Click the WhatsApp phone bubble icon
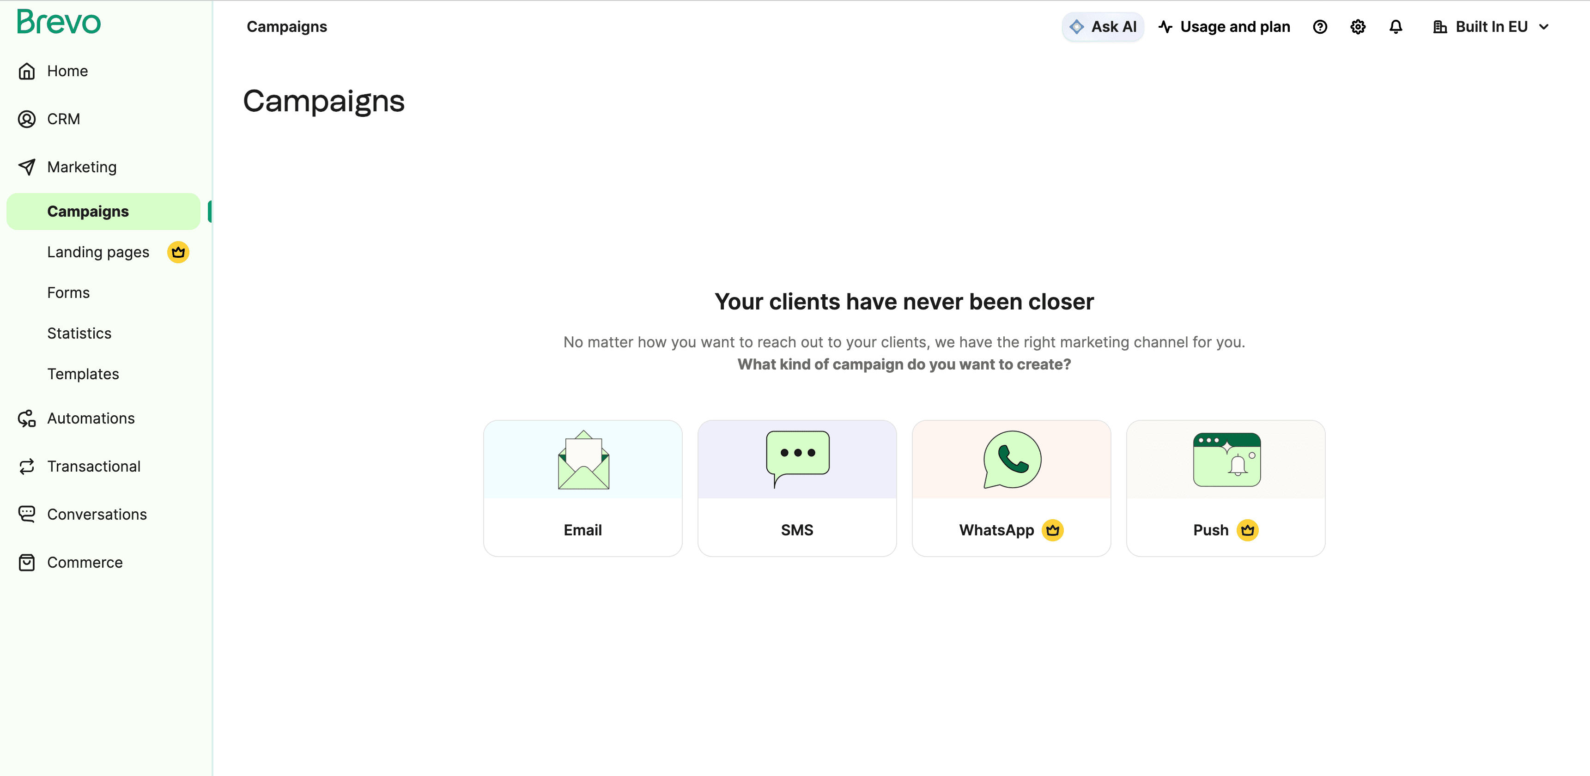1590x776 pixels. [x=1012, y=459]
